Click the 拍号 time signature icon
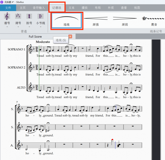This screenshot has height=160, width=165. coord(29,16)
